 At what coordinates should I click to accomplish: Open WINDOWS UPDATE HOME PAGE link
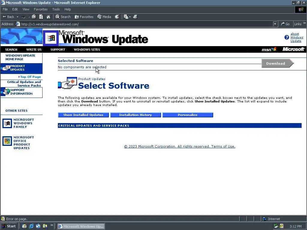coord(20,57)
